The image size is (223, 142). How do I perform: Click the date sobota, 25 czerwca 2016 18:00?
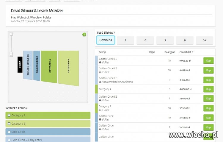point(30,21)
